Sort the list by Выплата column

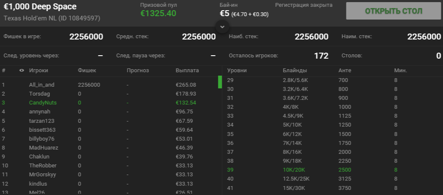[x=187, y=71]
